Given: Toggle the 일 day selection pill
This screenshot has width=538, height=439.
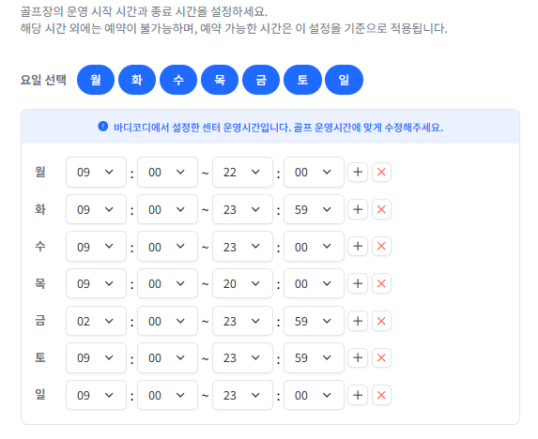Looking at the screenshot, I should [344, 80].
